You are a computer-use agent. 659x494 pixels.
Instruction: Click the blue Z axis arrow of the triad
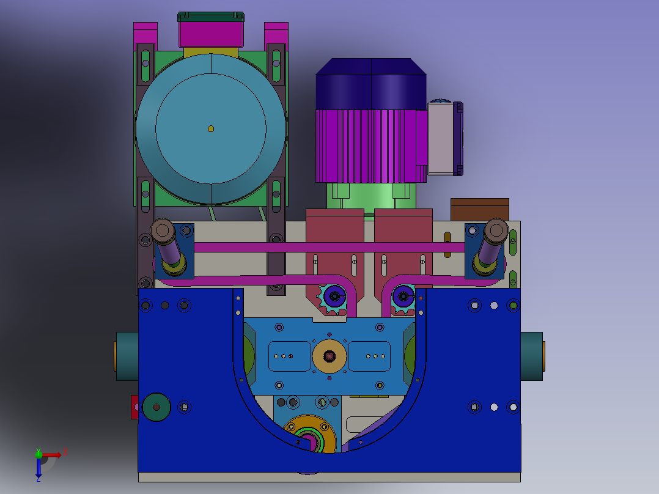tap(39, 467)
